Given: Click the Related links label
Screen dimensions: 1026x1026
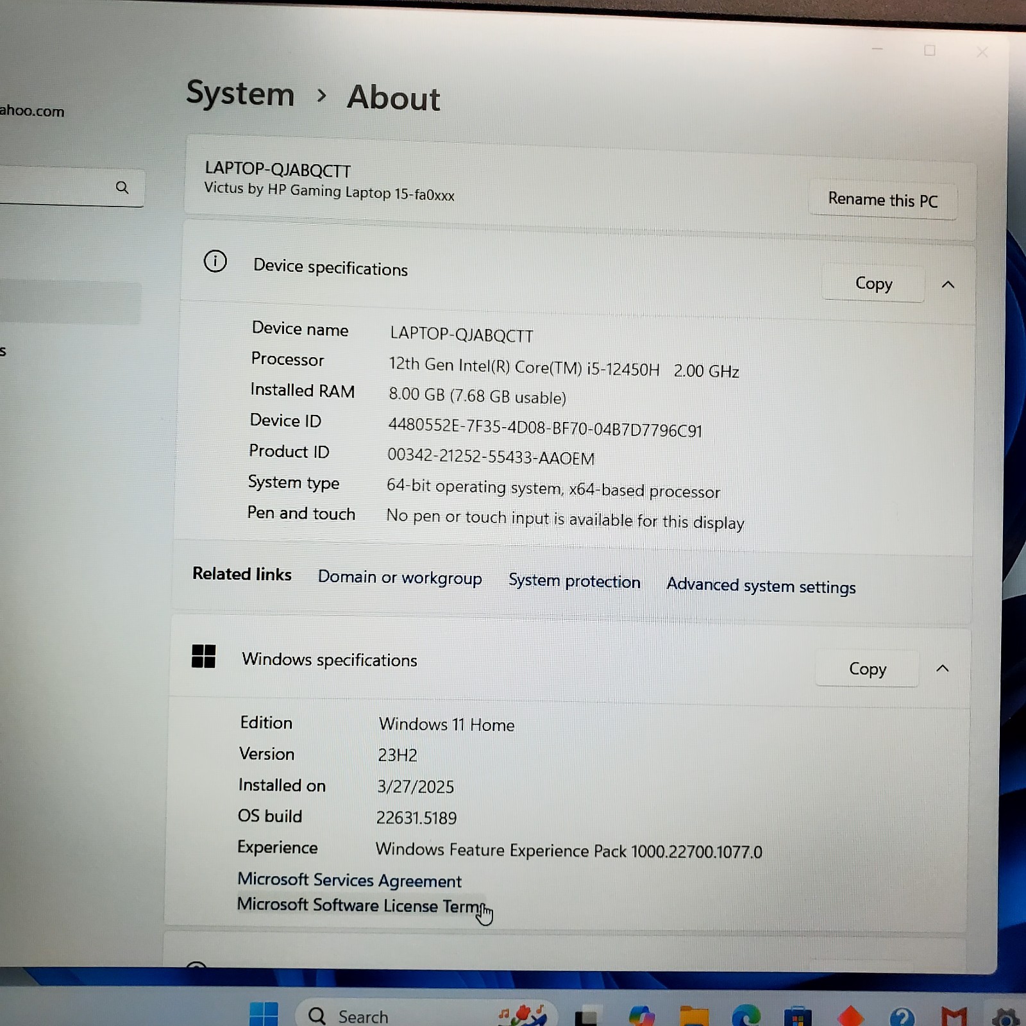Looking at the screenshot, I should pyautogui.click(x=242, y=574).
